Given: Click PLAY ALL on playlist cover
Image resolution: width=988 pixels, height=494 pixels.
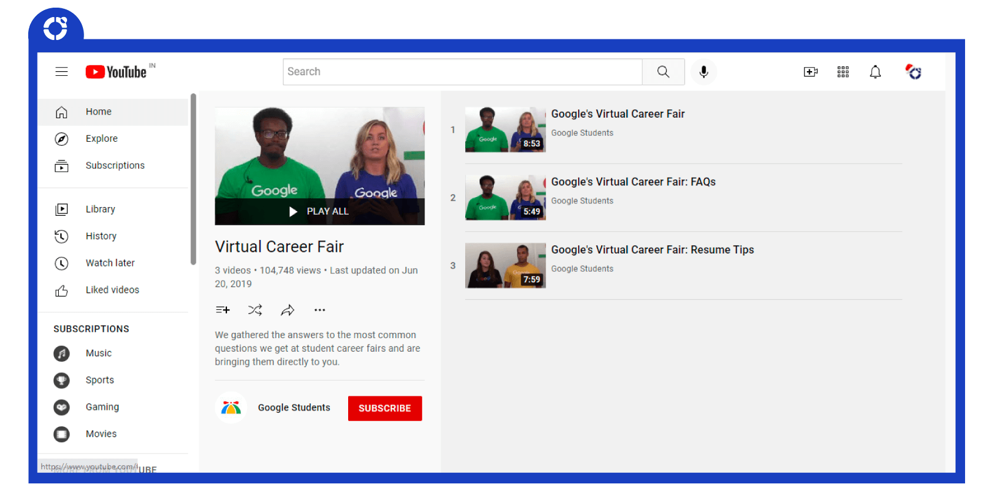Looking at the screenshot, I should tap(319, 212).
